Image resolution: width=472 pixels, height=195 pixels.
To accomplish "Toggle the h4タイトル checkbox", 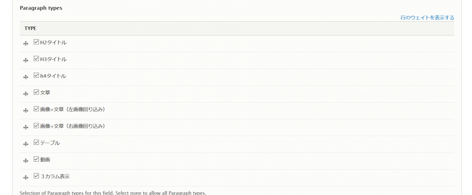I will click(x=37, y=75).
